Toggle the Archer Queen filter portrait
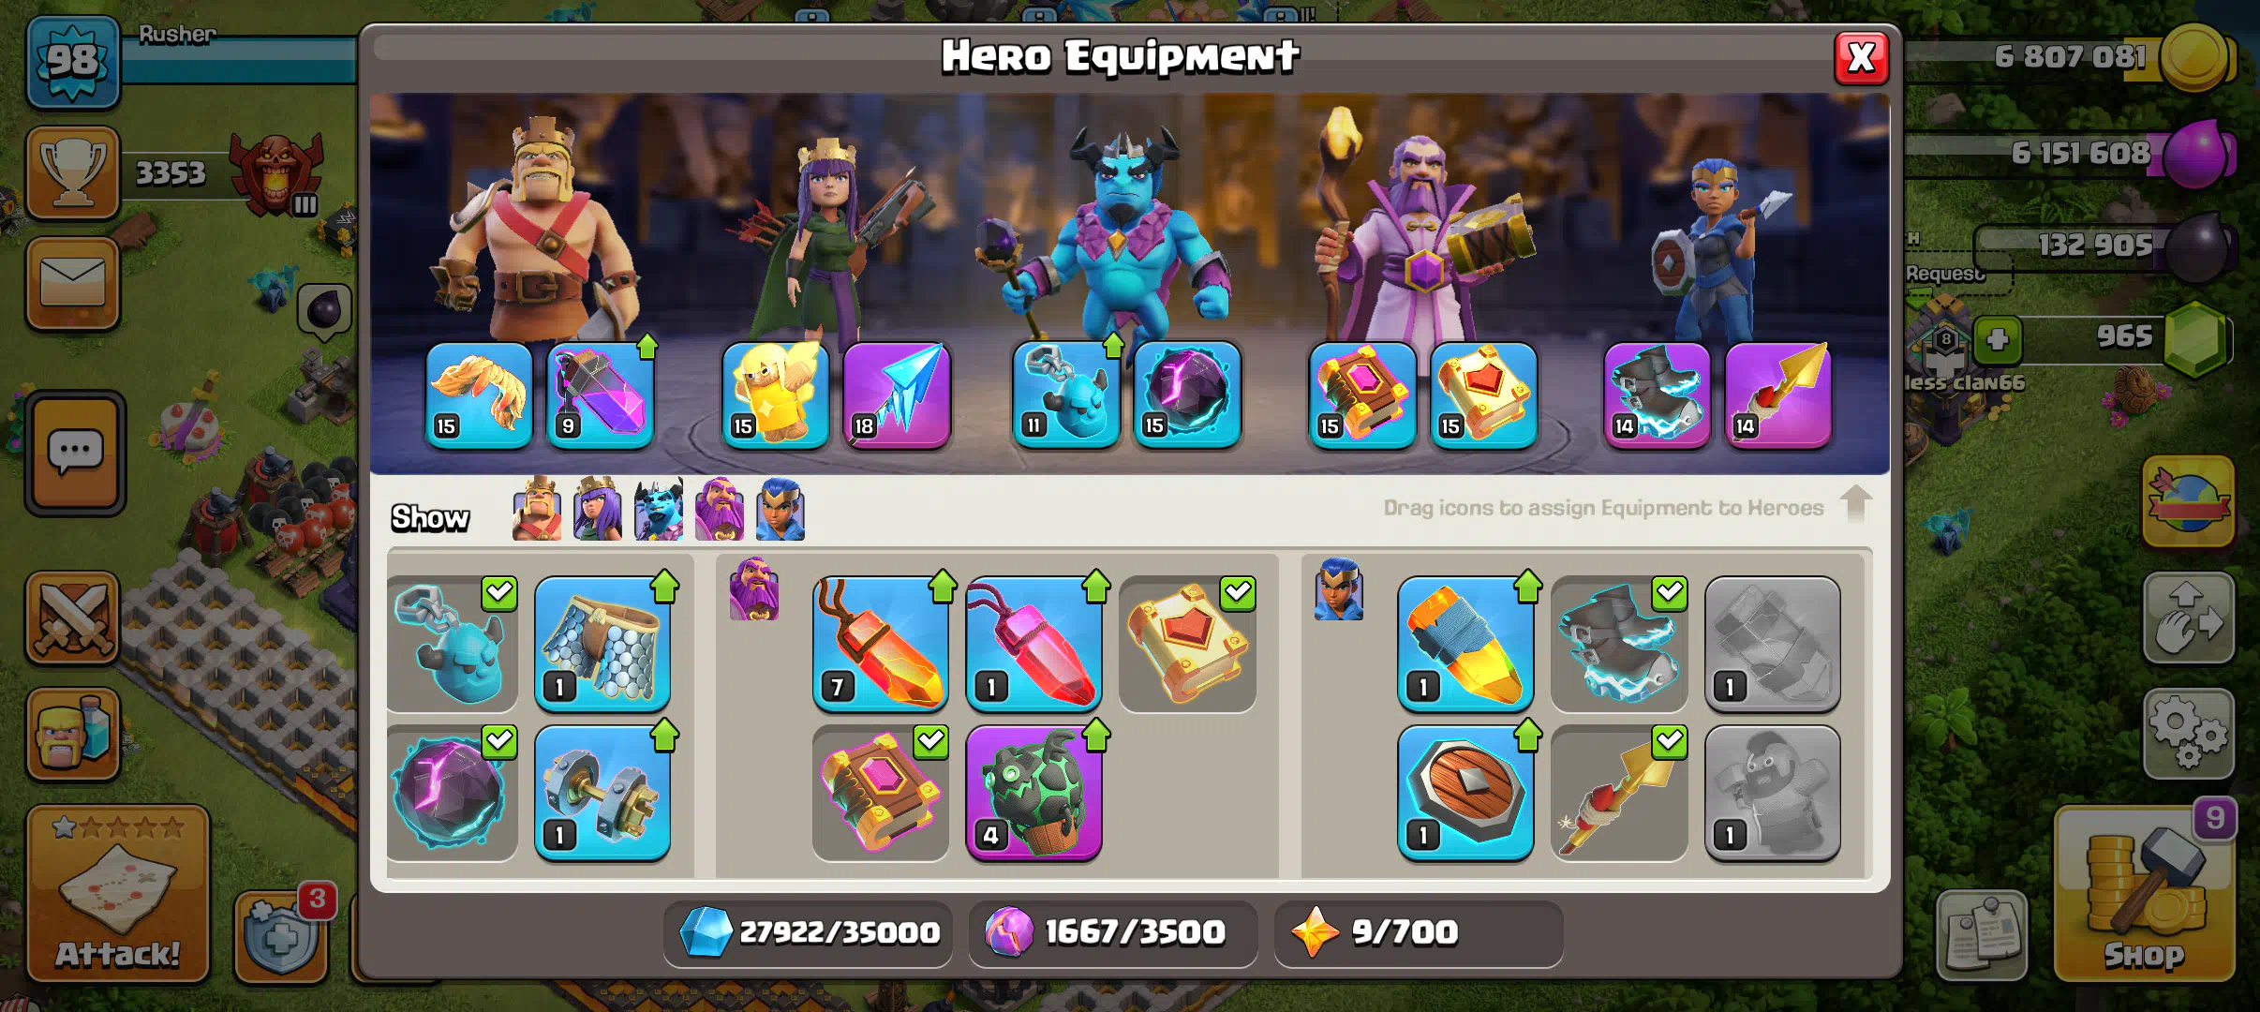This screenshot has width=2260, height=1012. click(x=598, y=510)
